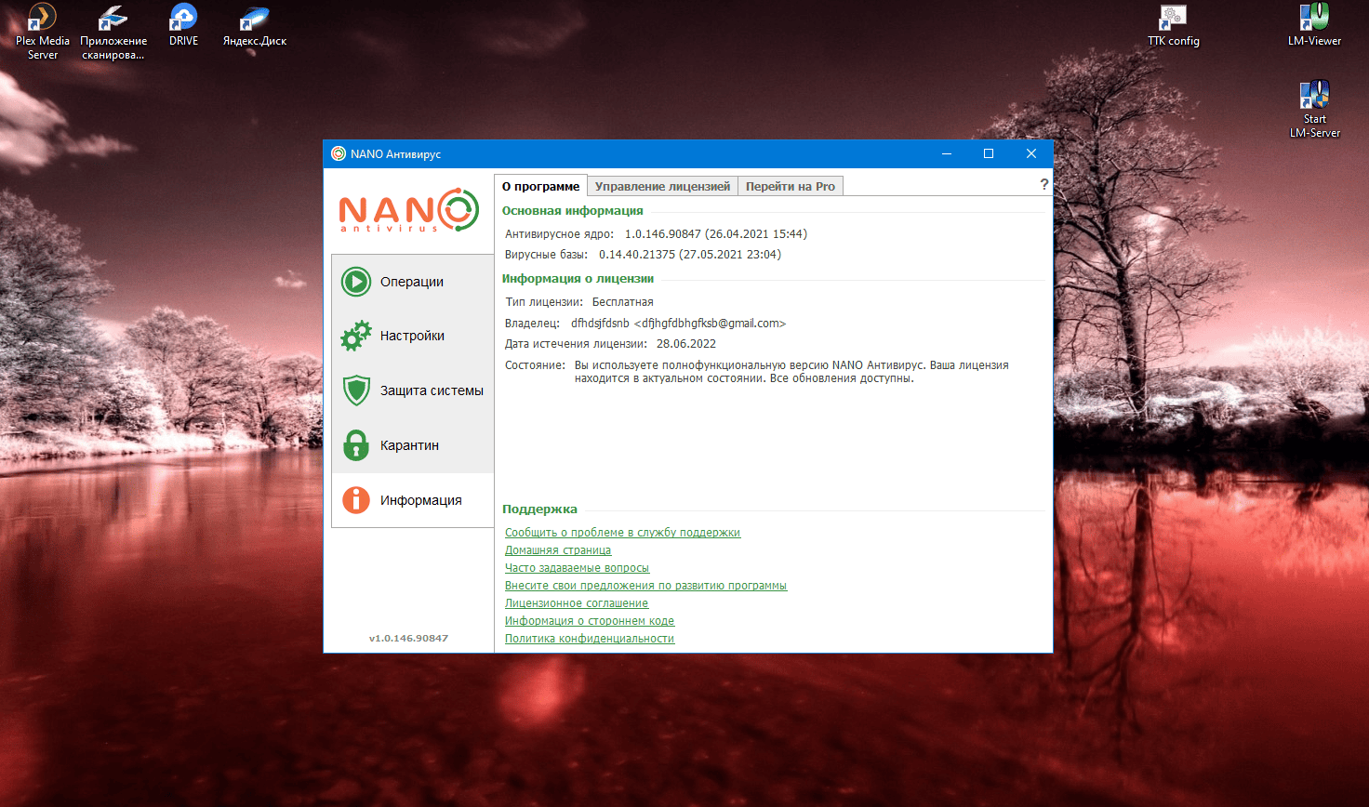The image size is (1369, 807).
Task: Select the DRIVE desktop shortcut
Action: click(x=183, y=25)
